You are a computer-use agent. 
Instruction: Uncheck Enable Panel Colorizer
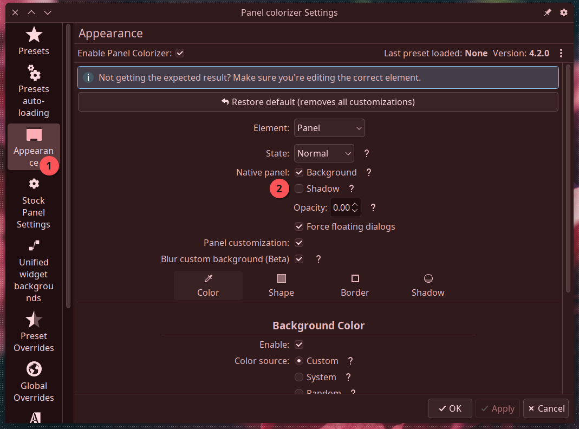179,53
